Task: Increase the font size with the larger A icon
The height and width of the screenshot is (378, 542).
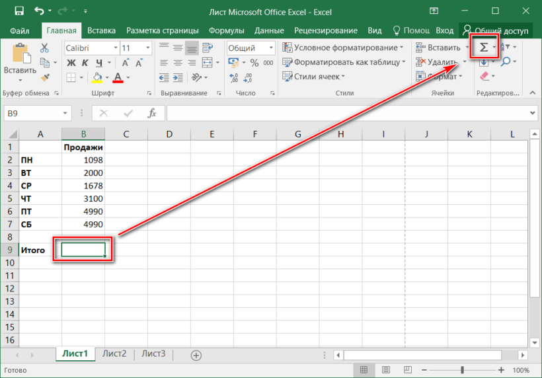Action: point(125,63)
